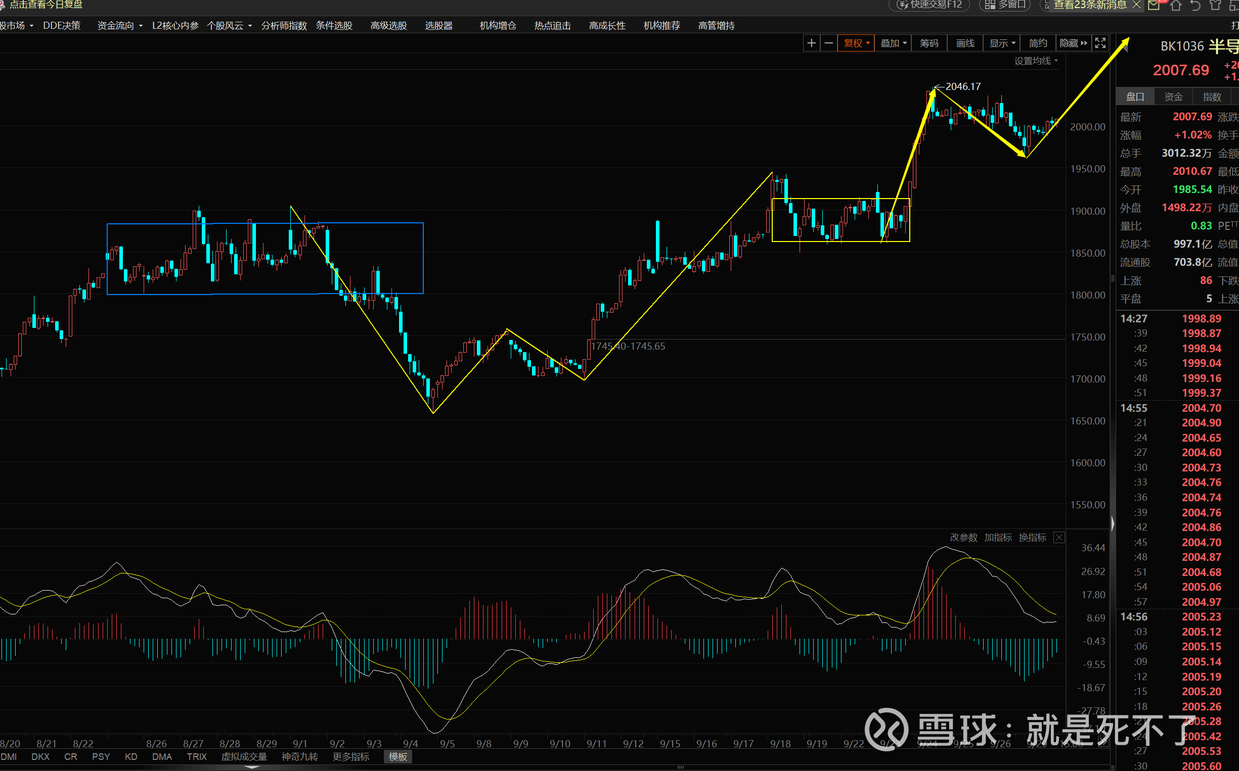Open the skin shirt icon
Screen dimensions: 1239x771
click(1215, 5)
